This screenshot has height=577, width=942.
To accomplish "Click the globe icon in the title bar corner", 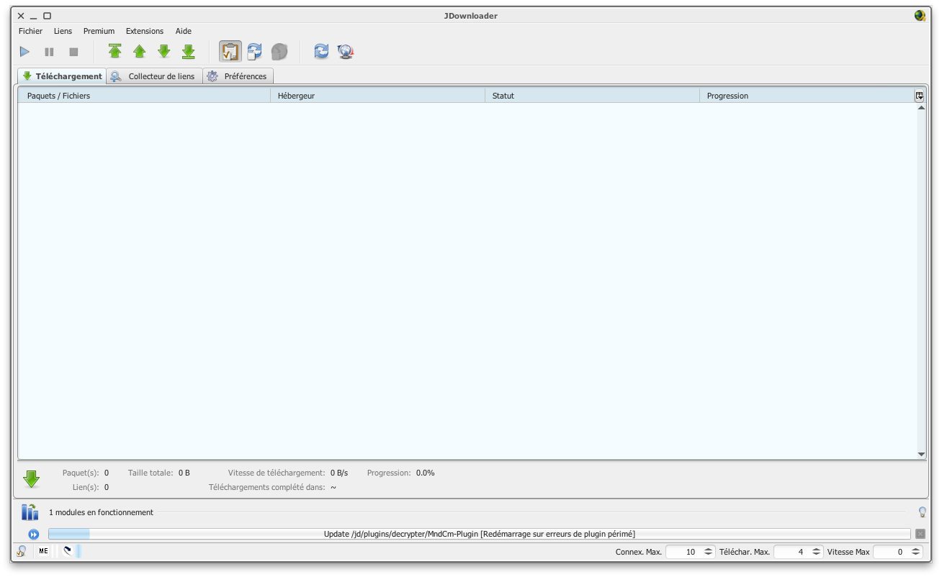I will (x=920, y=16).
